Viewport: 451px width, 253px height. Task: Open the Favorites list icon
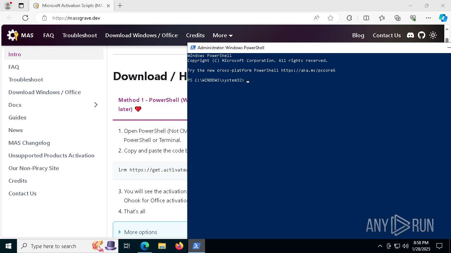click(x=382, y=18)
